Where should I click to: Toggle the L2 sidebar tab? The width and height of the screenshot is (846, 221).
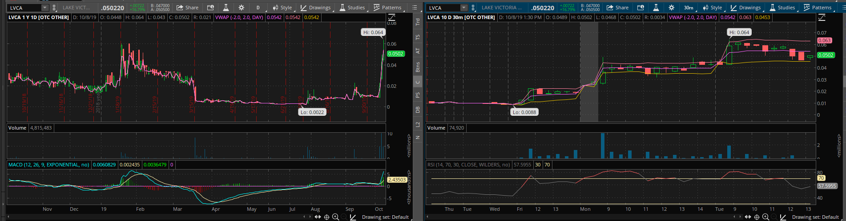(x=418, y=125)
